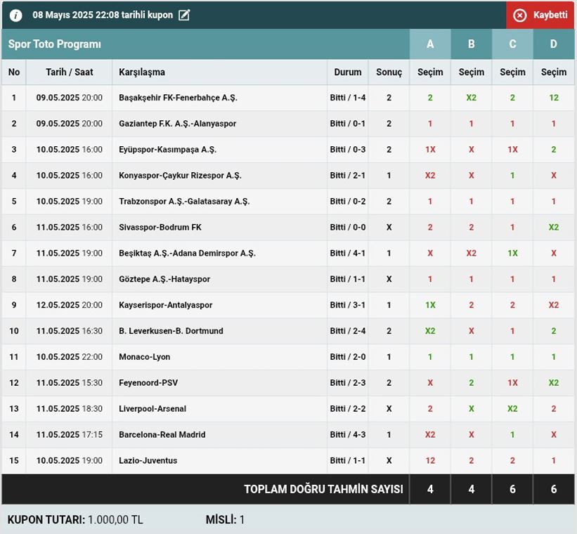
Task: Click the info icon beside coupon date
Action: point(15,15)
